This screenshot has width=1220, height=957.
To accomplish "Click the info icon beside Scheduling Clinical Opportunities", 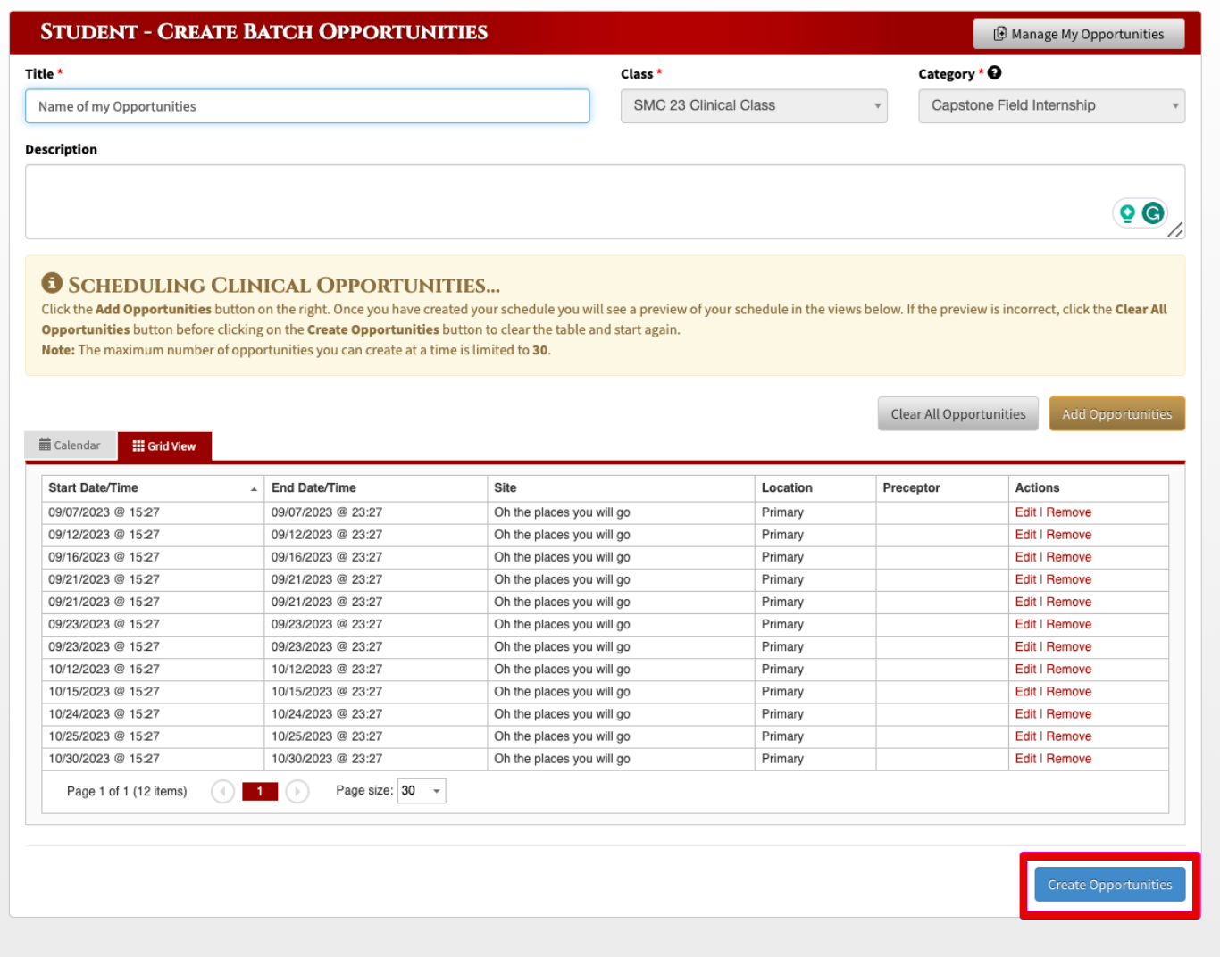I will point(52,283).
